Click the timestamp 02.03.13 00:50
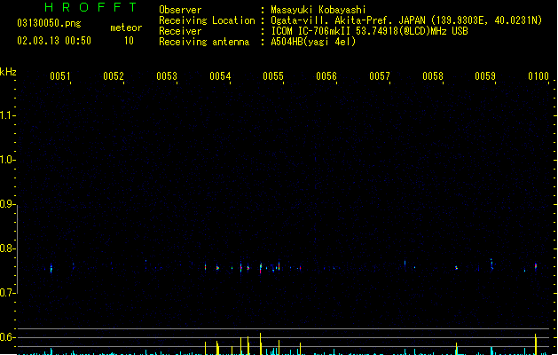The height and width of the screenshot is (355, 558). tap(54, 41)
